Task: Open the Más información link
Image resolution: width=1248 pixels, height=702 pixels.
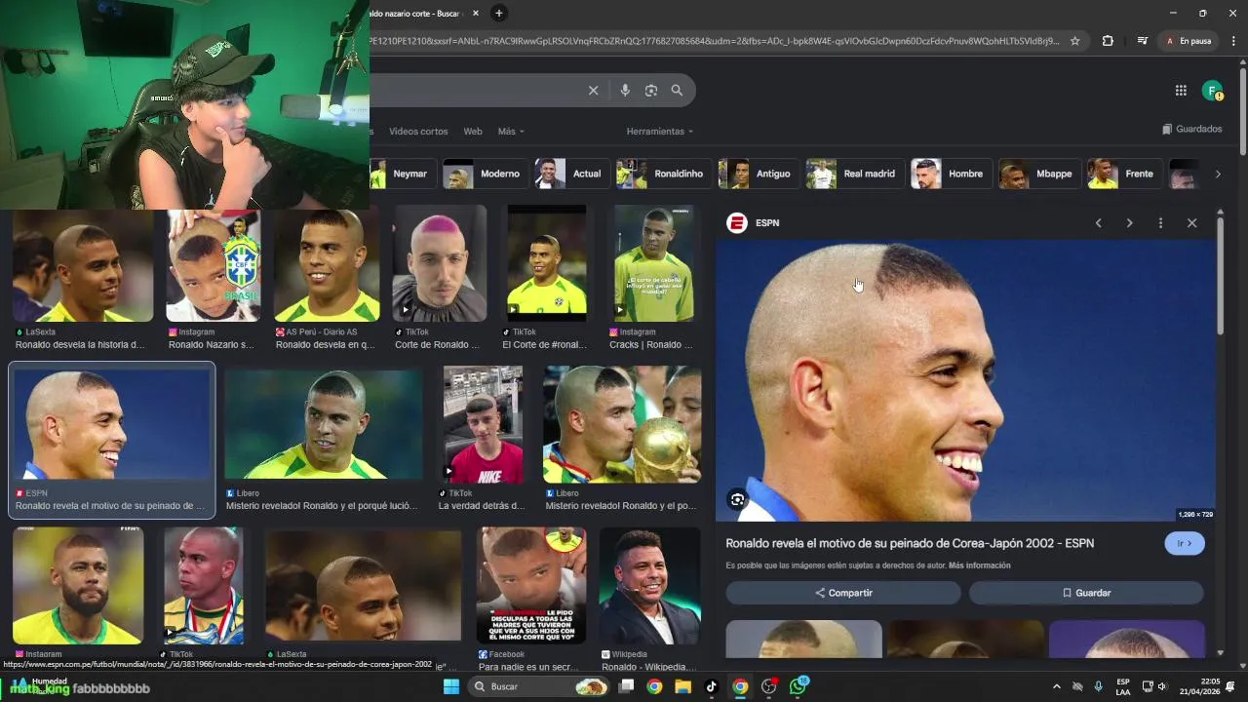Action: (x=979, y=565)
